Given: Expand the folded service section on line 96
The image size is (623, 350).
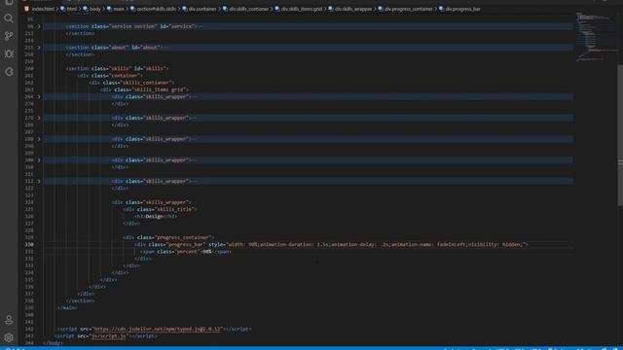Looking at the screenshot, I should (x=39, y=26).
